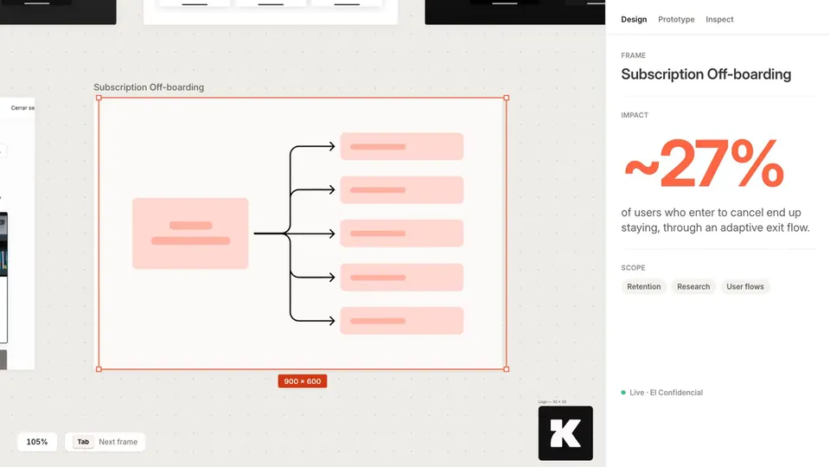Click the Subscription Off-boarding panel heading

706,74
